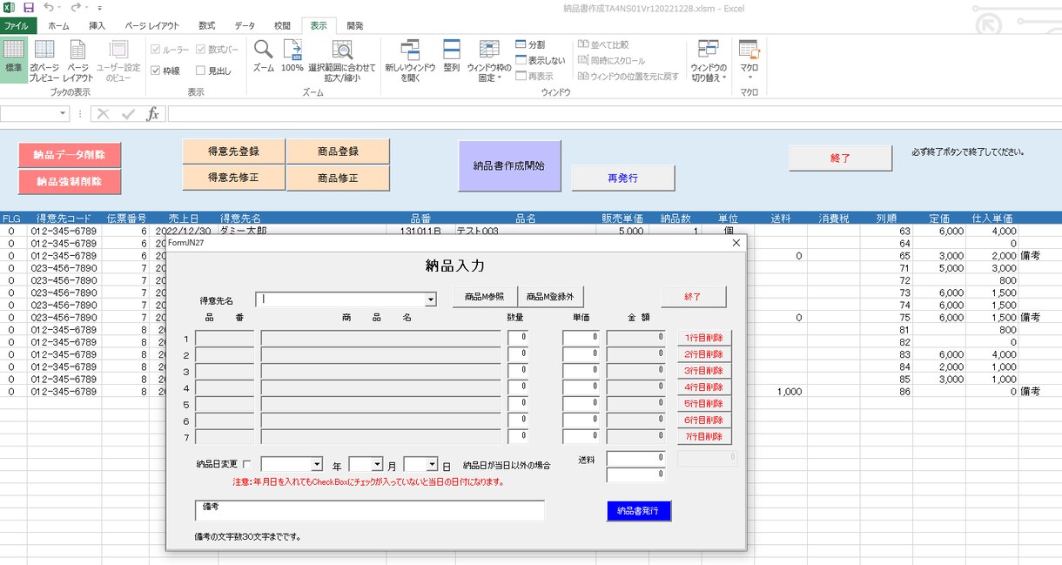
Task: Switch to the 校閲 tab
Action: (x=283, y=25)
